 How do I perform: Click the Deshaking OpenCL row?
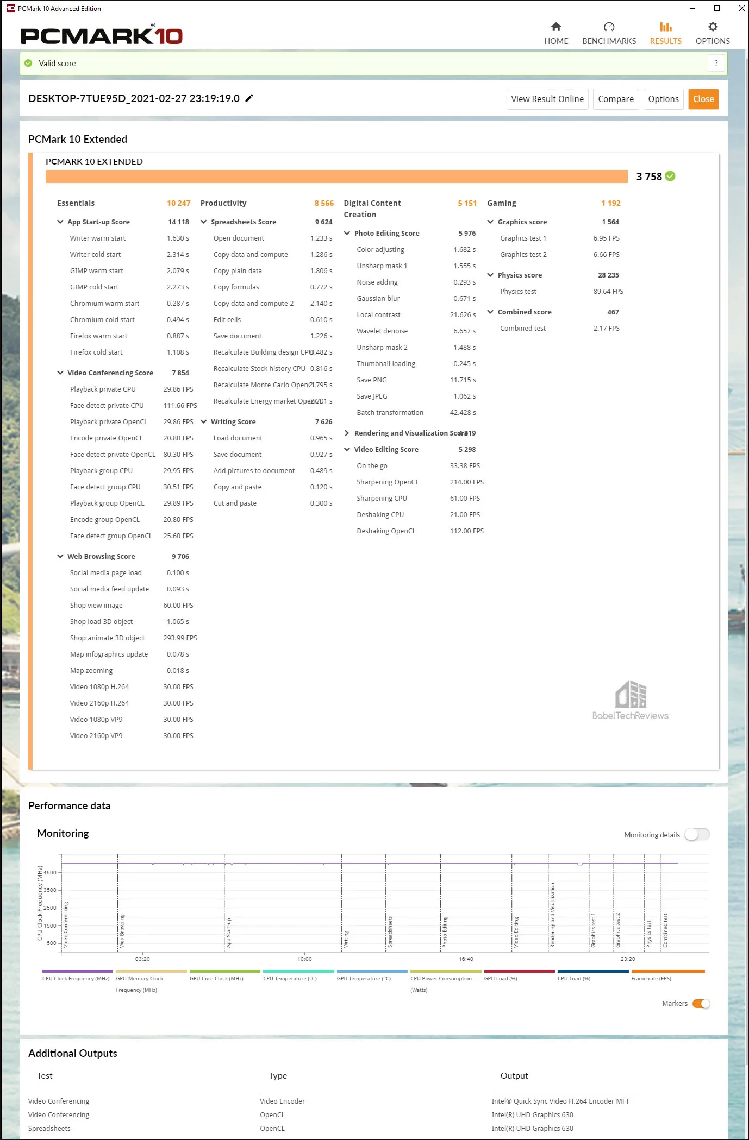420,531
